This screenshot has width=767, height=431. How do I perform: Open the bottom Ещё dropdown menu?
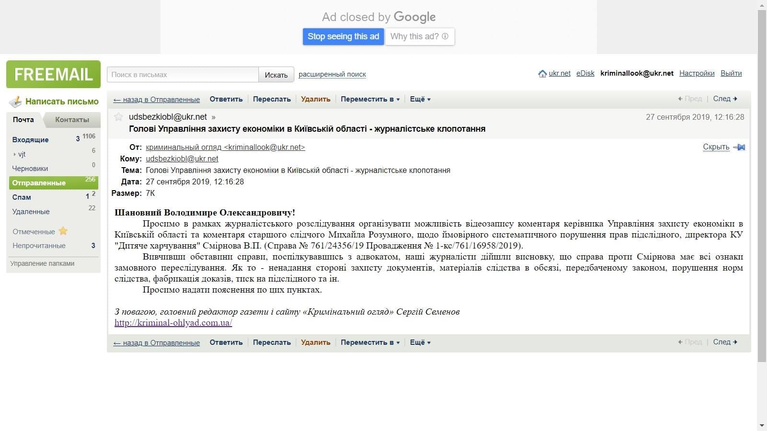[x=420, y=342]
